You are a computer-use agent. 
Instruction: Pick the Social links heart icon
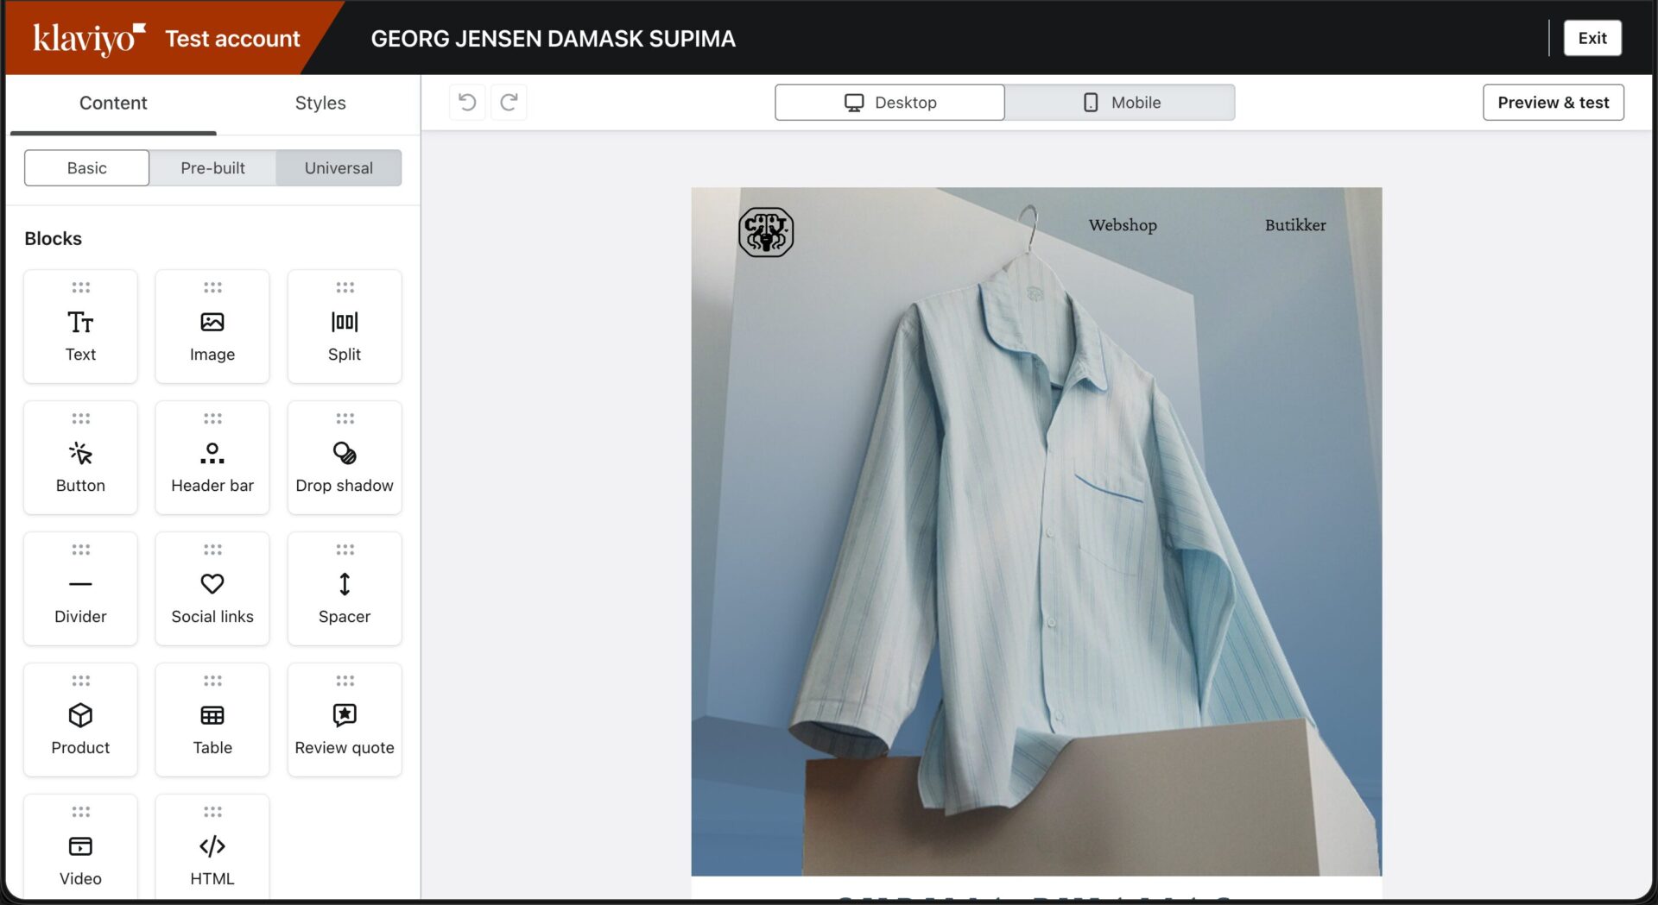pyautogui.click(x=212, y=584)
